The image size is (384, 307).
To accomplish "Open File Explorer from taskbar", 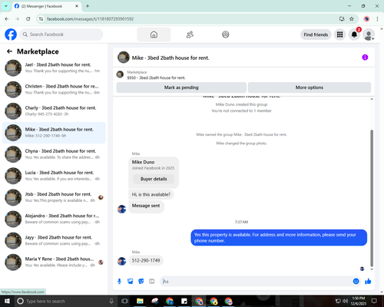I will pos(140,301).
